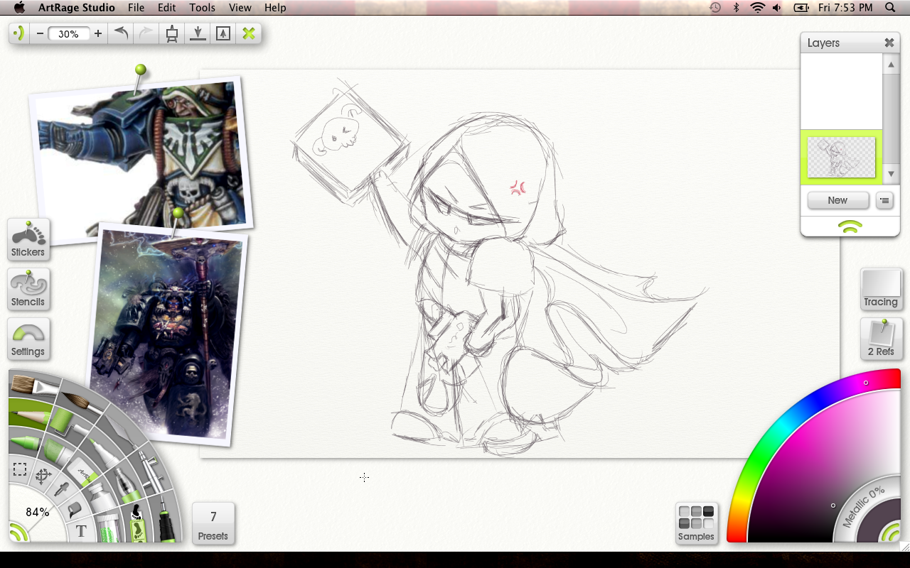910x568 pixels.
Task: Pick the Fill bucket tool
Action: pos(75,508)
